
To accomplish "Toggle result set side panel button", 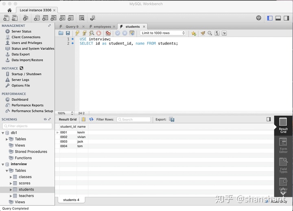I will click(x=269, y=119).
